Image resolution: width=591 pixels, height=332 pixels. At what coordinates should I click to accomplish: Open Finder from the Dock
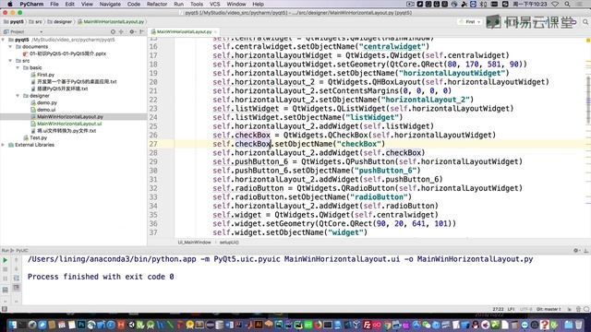[x=12, y=325]
